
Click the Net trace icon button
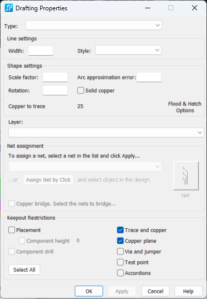click(x=186, y=176)
